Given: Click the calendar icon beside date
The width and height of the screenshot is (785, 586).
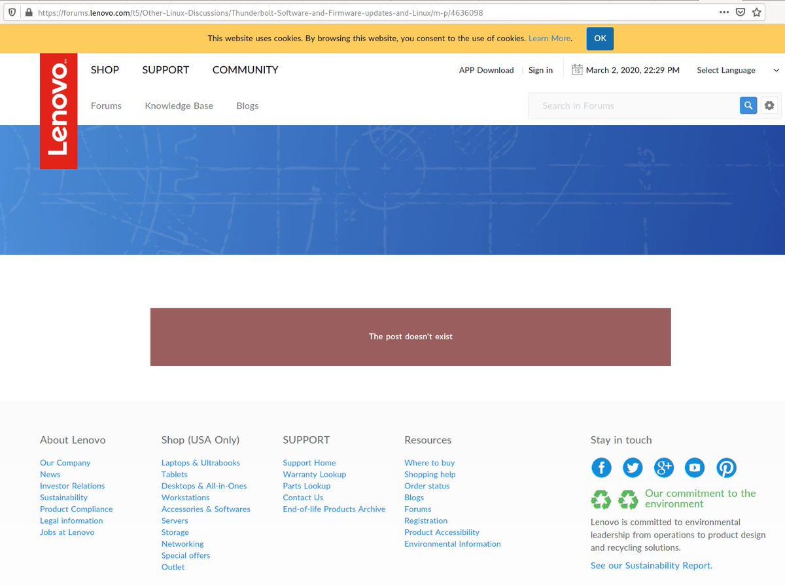Looking at the screenshot, I should (x=577, y=69).
